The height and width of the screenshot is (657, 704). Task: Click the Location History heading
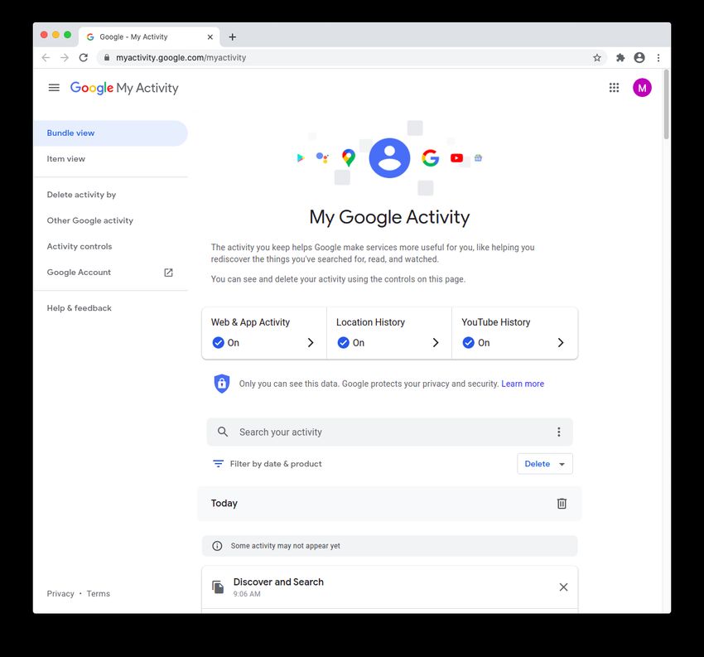tap(370, 322)
